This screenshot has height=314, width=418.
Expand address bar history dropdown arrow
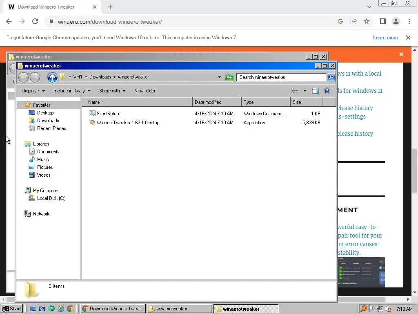pyautogui.click(x=219, y=77)
